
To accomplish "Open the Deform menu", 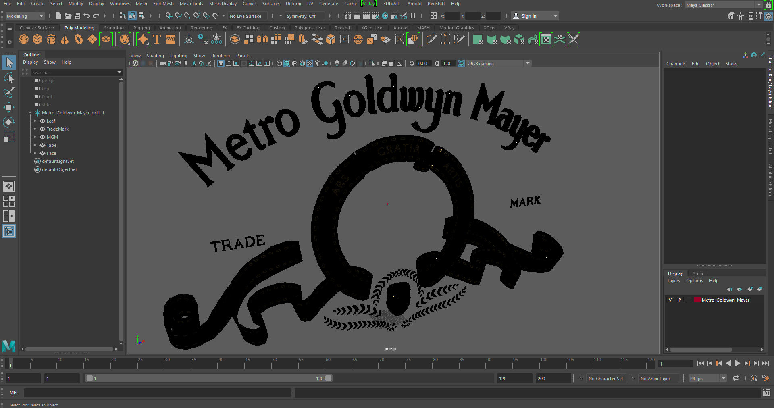I will (293, 4).
